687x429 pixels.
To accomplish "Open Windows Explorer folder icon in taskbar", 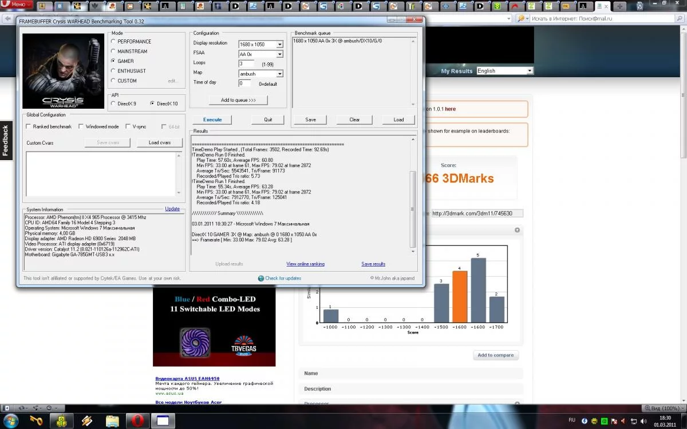I will (x=112, y=420).
